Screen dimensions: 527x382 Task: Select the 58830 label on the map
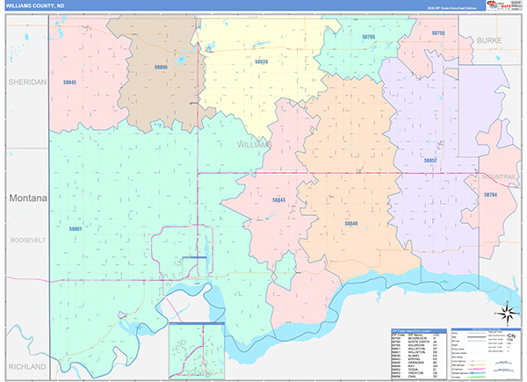tap(261, 61)
